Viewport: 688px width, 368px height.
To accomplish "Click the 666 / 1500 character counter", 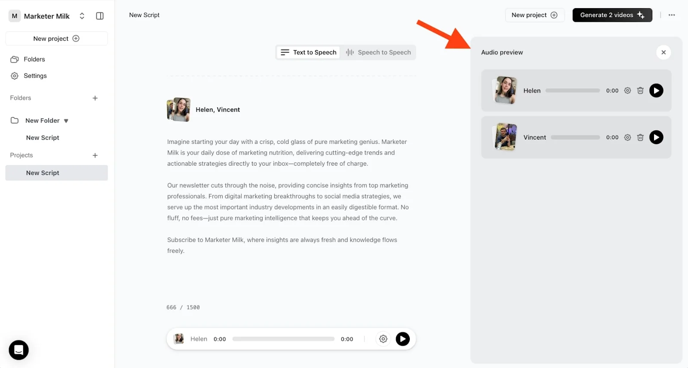I will click(183, 307).
